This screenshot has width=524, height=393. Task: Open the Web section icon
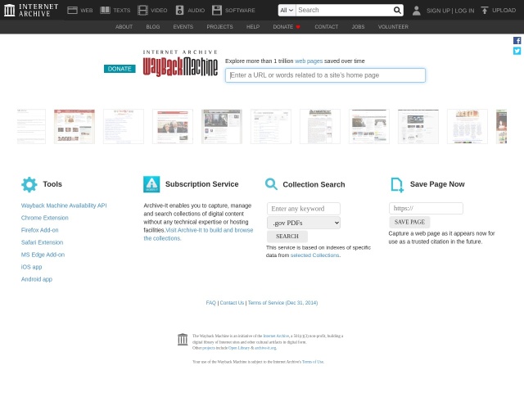pos(72,11)
